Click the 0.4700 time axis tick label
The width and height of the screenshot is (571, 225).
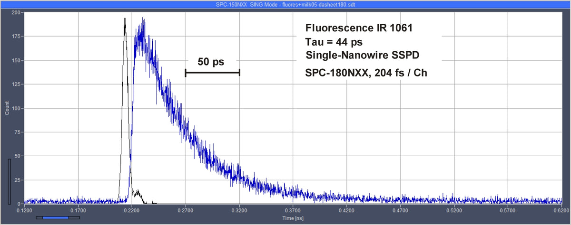click(401, 209)
